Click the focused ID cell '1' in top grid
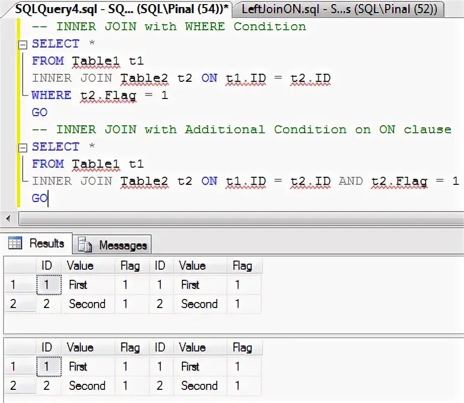The image size is (464, 403). (x=49, y=284)
